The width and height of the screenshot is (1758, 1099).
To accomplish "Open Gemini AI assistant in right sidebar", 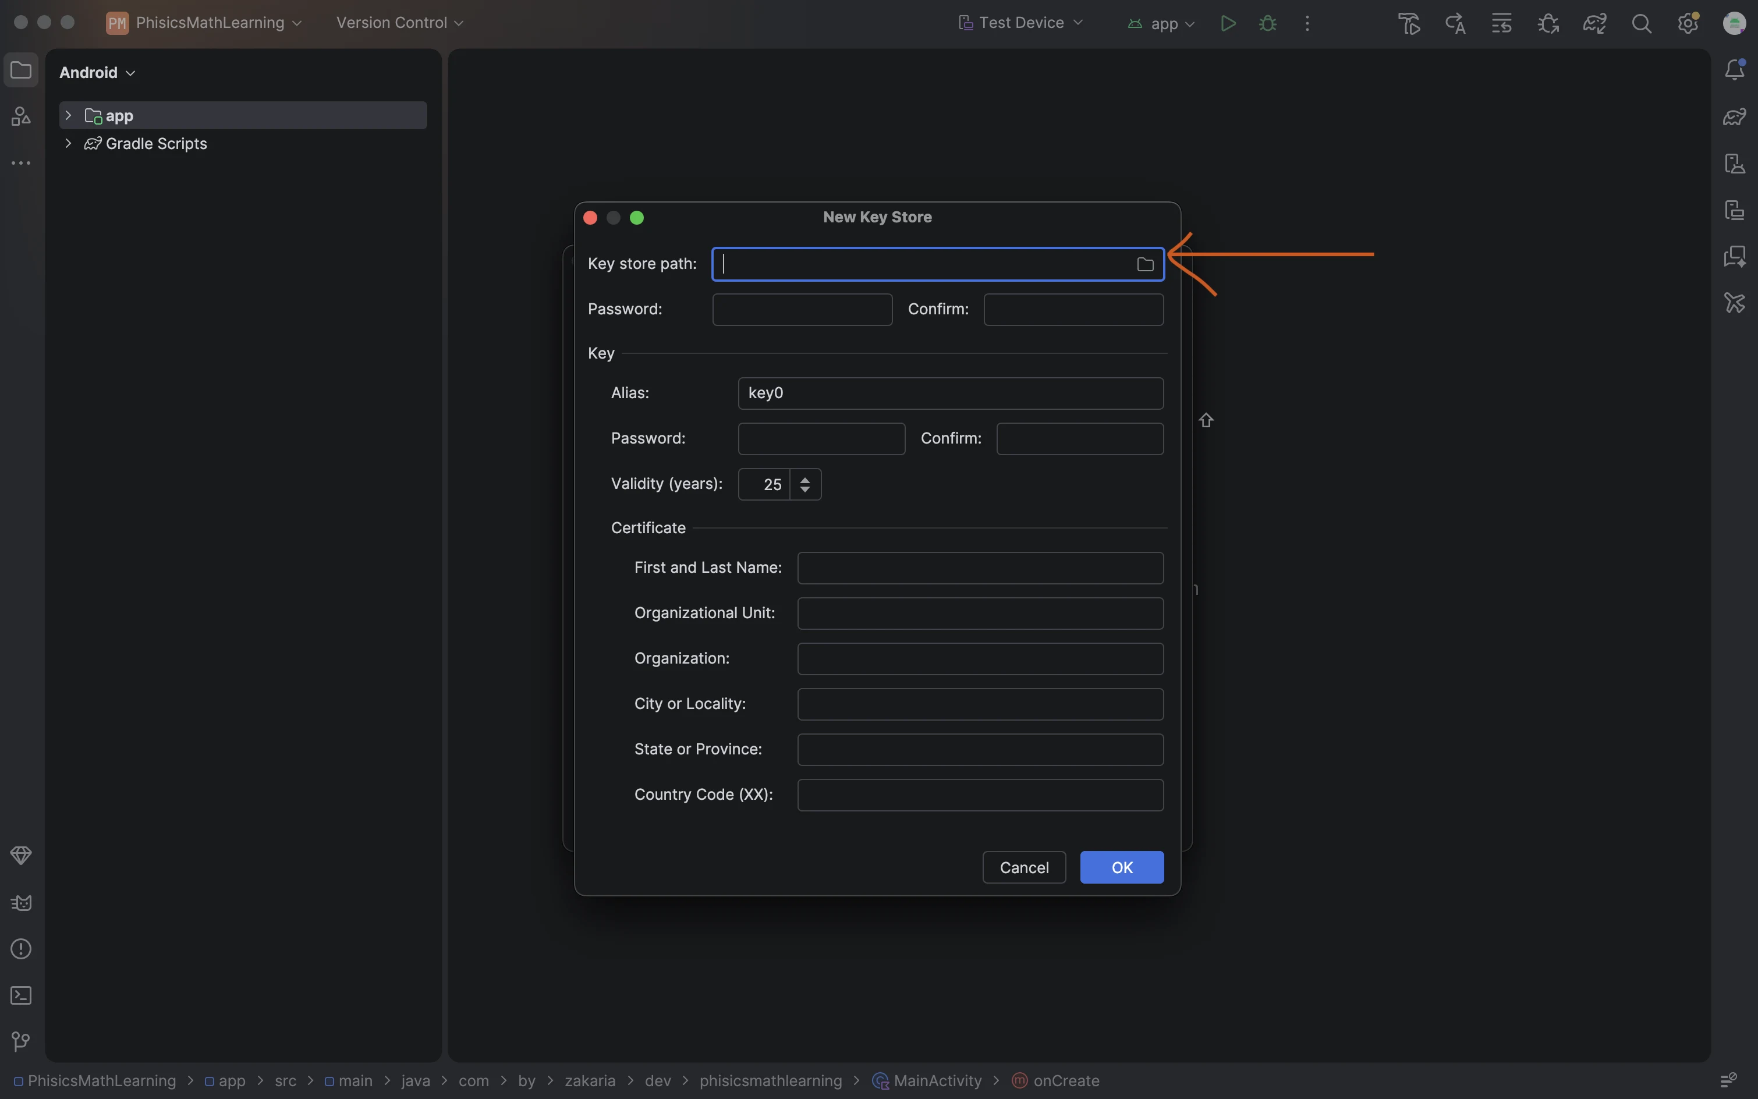I will click(1735, 256).
